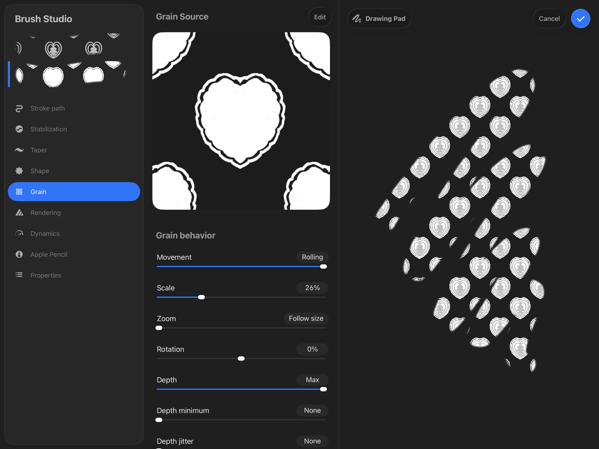Viewport: 599px width, 449px height.
Task: Click the Depth jitter label
Action: pos(175,441)
